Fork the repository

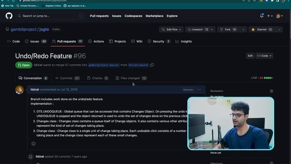pos(229,30)
